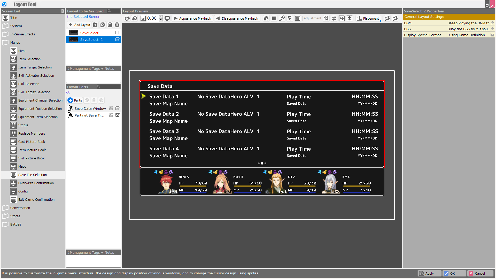Screen dimensions: 496x279
Task: Click the Add Layout button
Action: click(x=79, y=25)
